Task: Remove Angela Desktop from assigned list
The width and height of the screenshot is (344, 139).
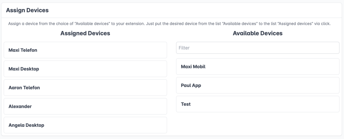Action: (85, 125)
